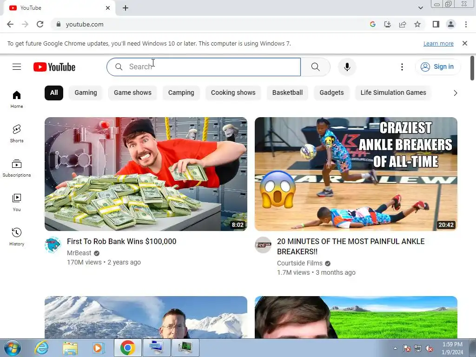476x357 pixels.
Task: Open a new browser tab
Action: (126, 8)
